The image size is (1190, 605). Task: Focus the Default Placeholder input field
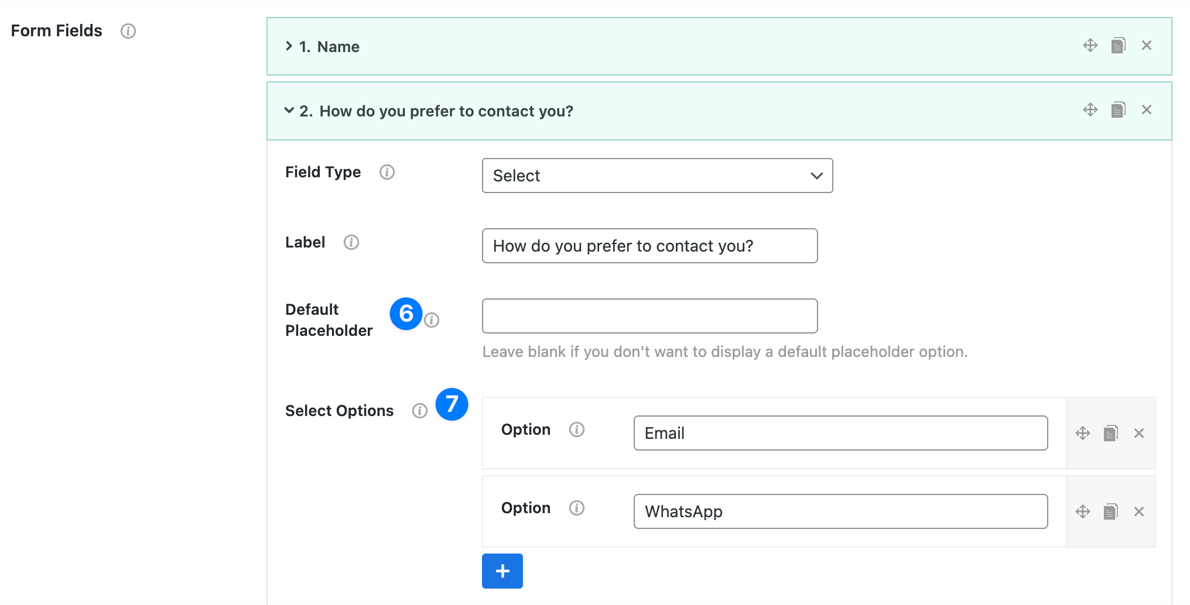point(649,316)
